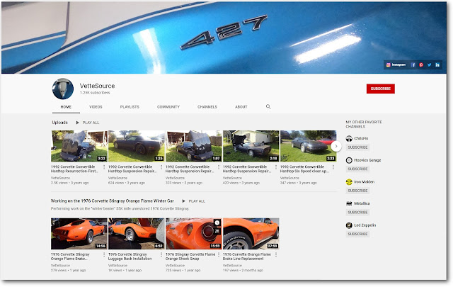Screen dimensions: 453x287
Task: Open the Pinterest icon in channel banner
Action: pyautogui.click(x=421, y=64)
